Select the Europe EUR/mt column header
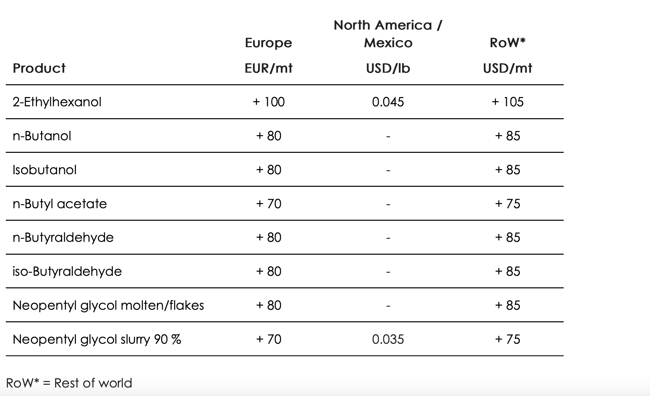This screenshot has height=396, width=650. [269, 55]
